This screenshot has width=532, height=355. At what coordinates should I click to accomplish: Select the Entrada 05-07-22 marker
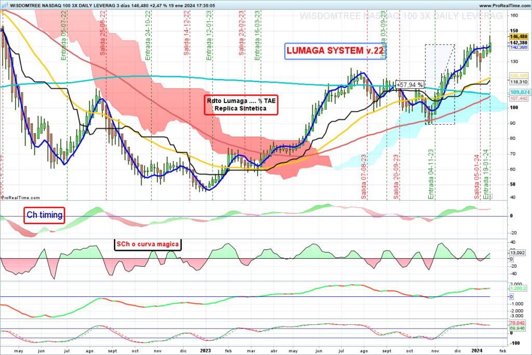coord(64,35)
